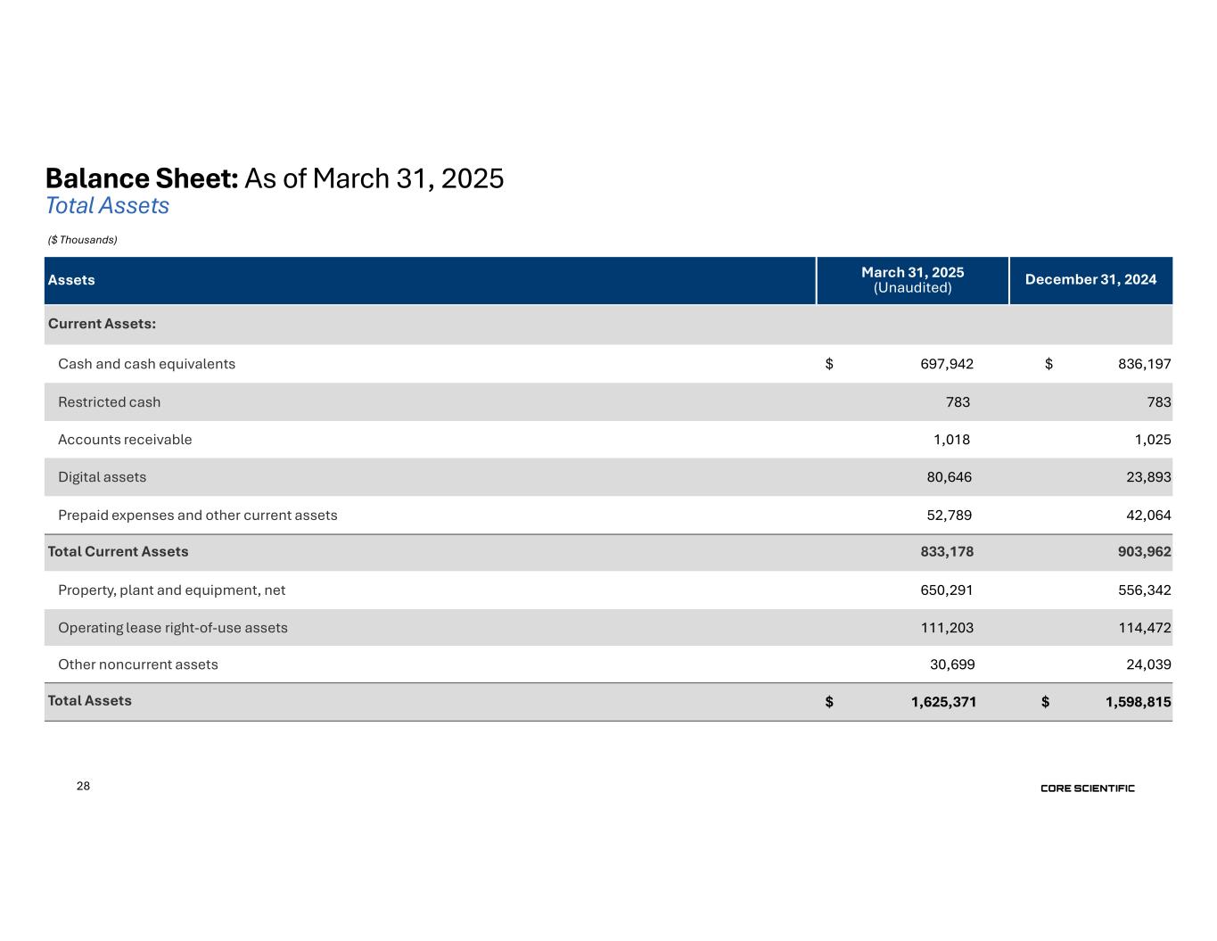Click the Property, plant and equipment label
Screen dimensions: 1217x941
tap(171, 590)
